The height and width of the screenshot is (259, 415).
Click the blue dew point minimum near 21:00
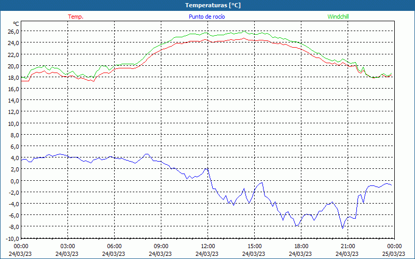coord(343,228)
